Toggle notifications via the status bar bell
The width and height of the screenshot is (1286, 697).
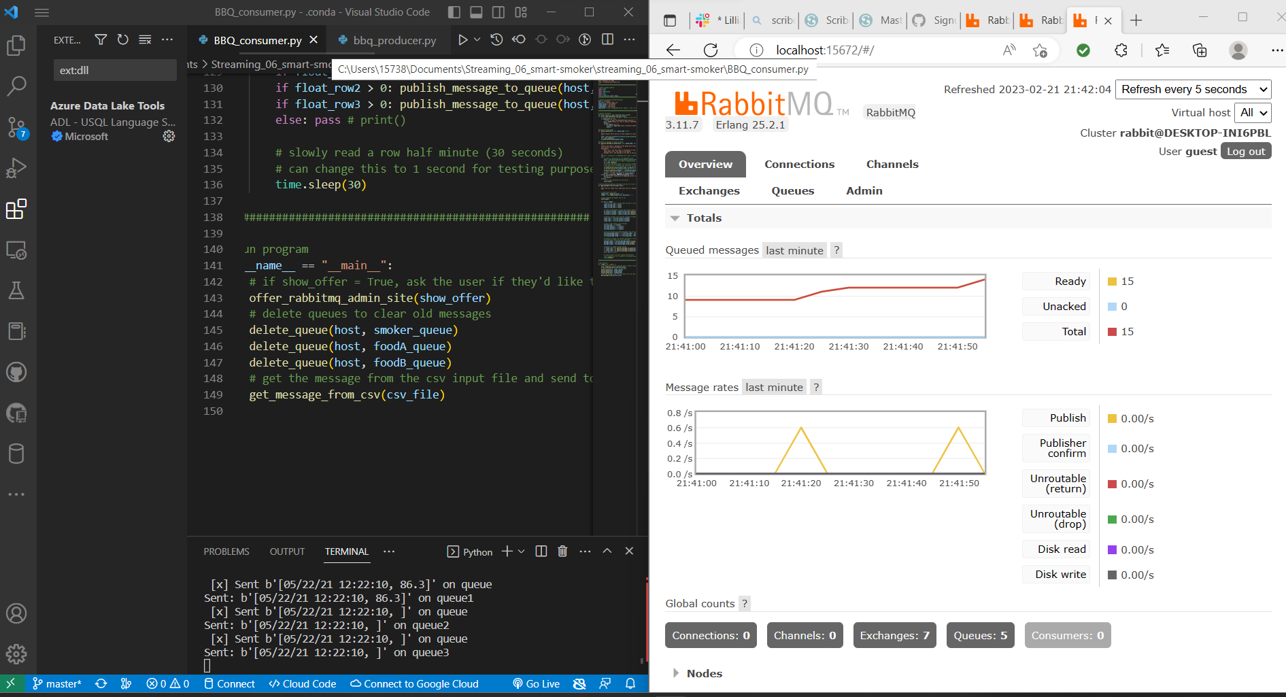point(630,683)
